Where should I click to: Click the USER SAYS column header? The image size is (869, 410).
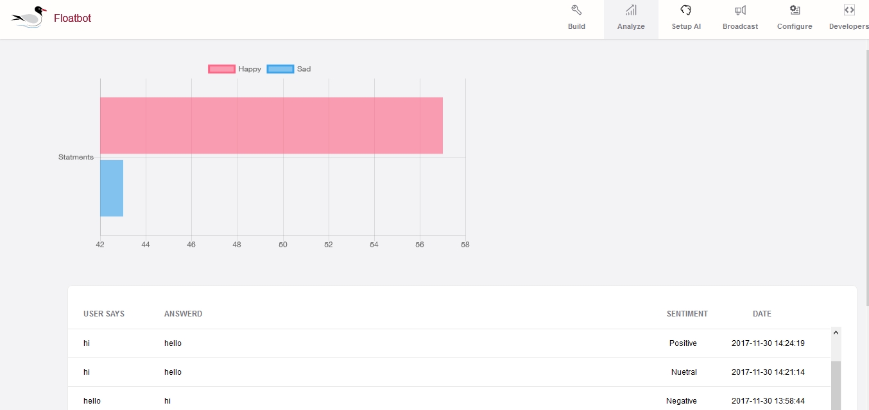(x=104, y=314)
